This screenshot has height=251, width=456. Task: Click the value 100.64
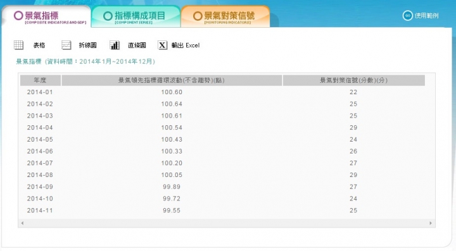click(172, 104)
